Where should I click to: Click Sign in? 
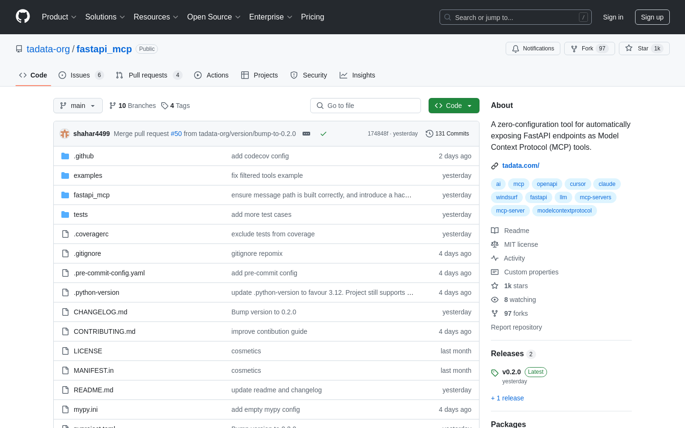[613, 17]
